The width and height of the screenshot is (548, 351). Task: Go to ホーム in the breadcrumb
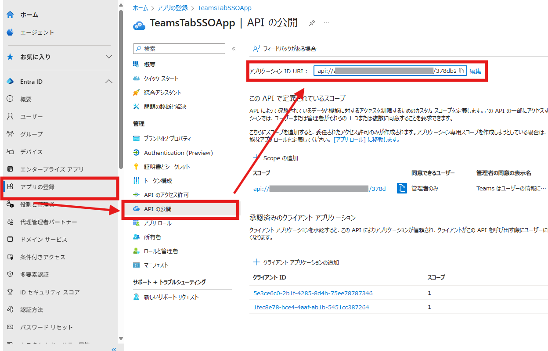click(x=140, y=8)
